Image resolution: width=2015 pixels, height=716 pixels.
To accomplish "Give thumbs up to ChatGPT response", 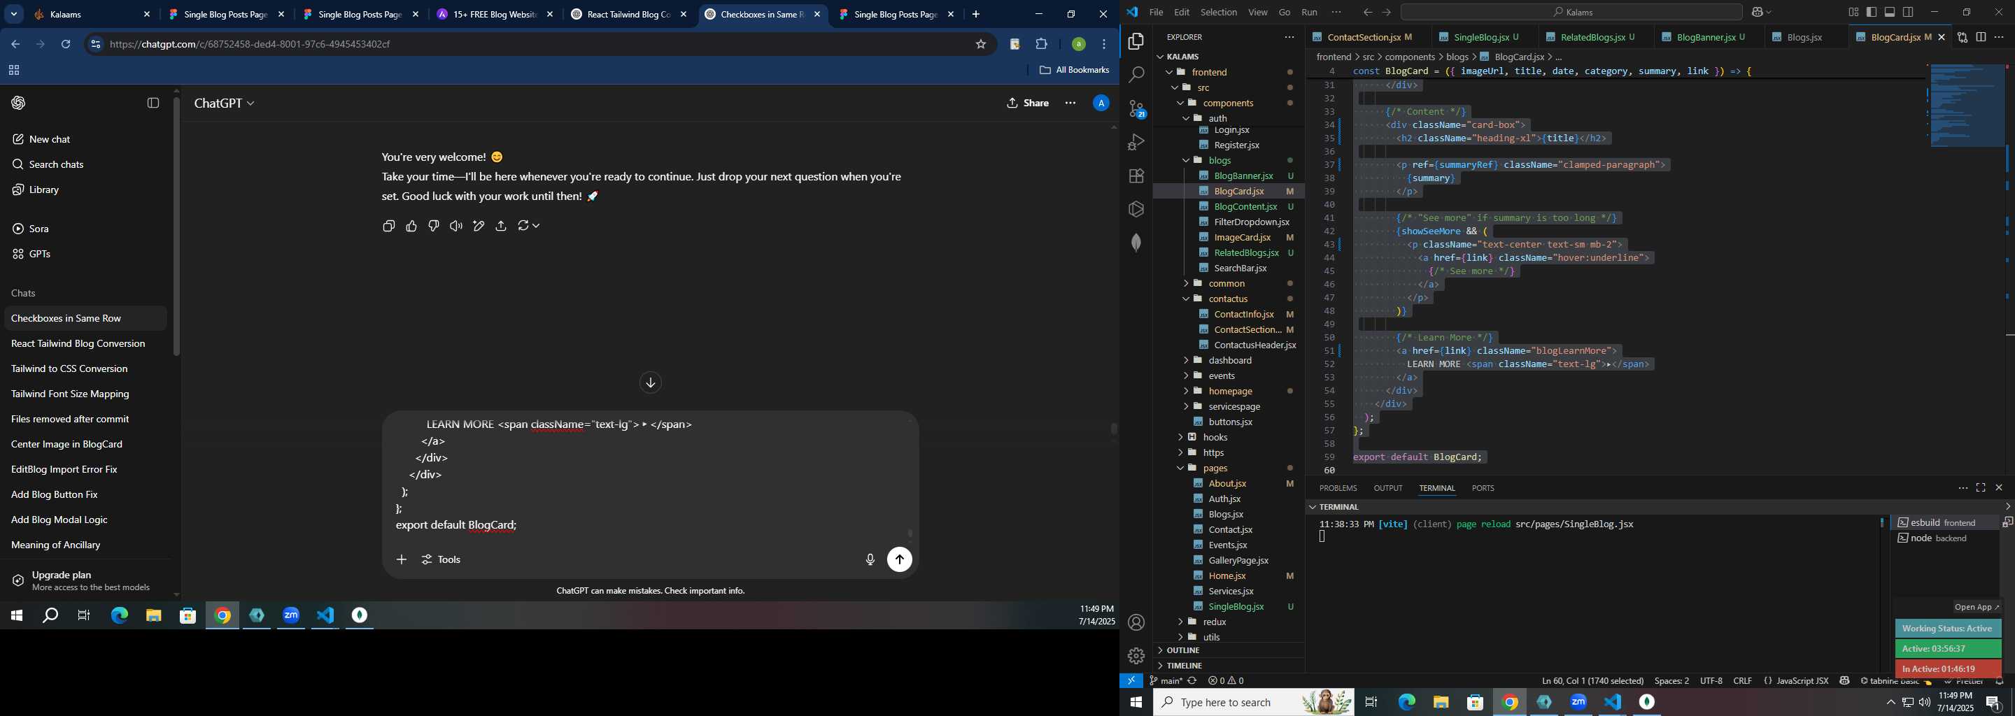I will (411, 226).
